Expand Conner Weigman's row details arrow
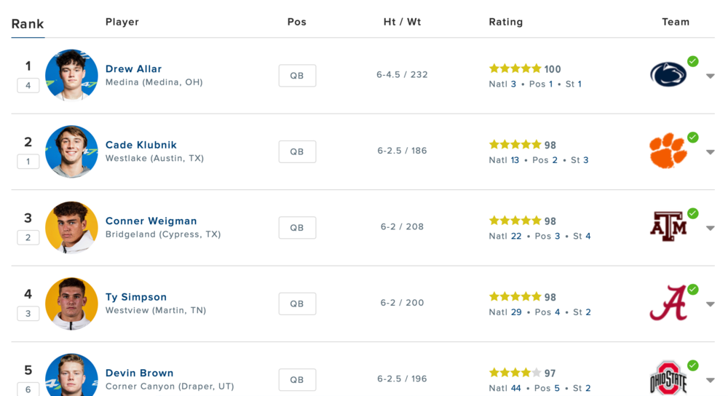The width and height of the screenshot is (728, 396). coord(711,228)
